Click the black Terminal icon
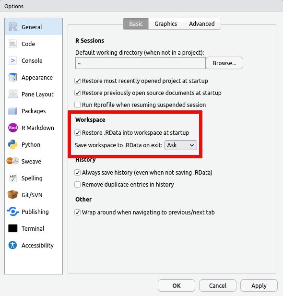Image resolution: width=283 pixels, height=296 pixels. pyautogui.click(x=13, y=228)
